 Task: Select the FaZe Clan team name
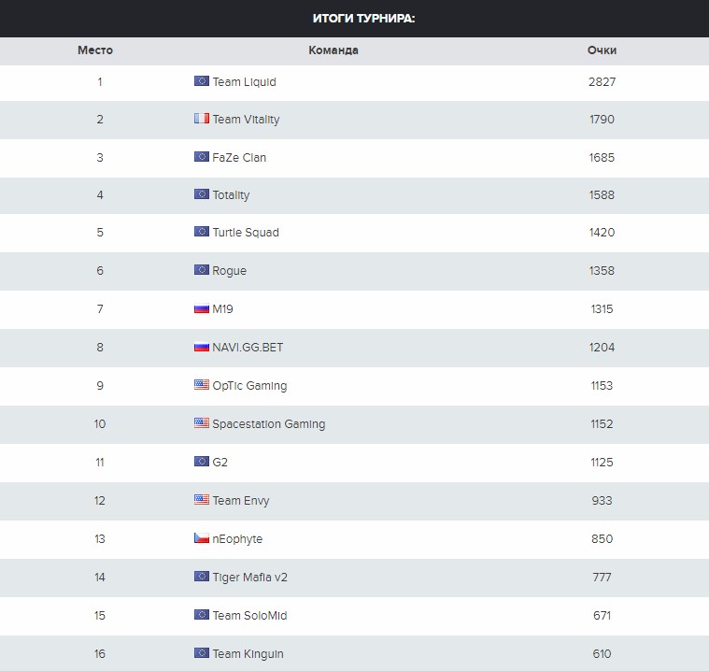239,157
